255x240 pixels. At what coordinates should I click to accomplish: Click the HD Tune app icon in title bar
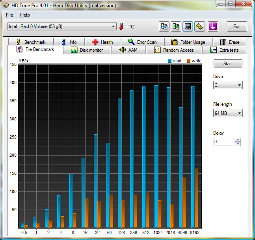[x=6, y=6]
